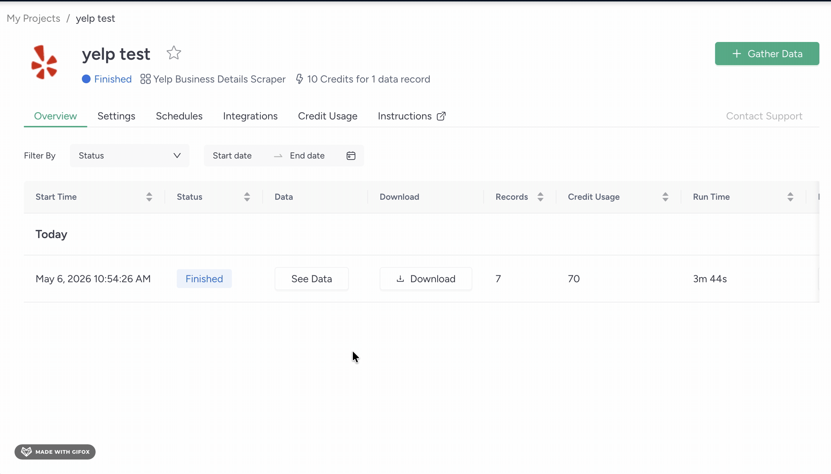Viewport: 831px width, 474px height.
Task: Click the download tray icon inside the Download button
Action: [400, 279]
